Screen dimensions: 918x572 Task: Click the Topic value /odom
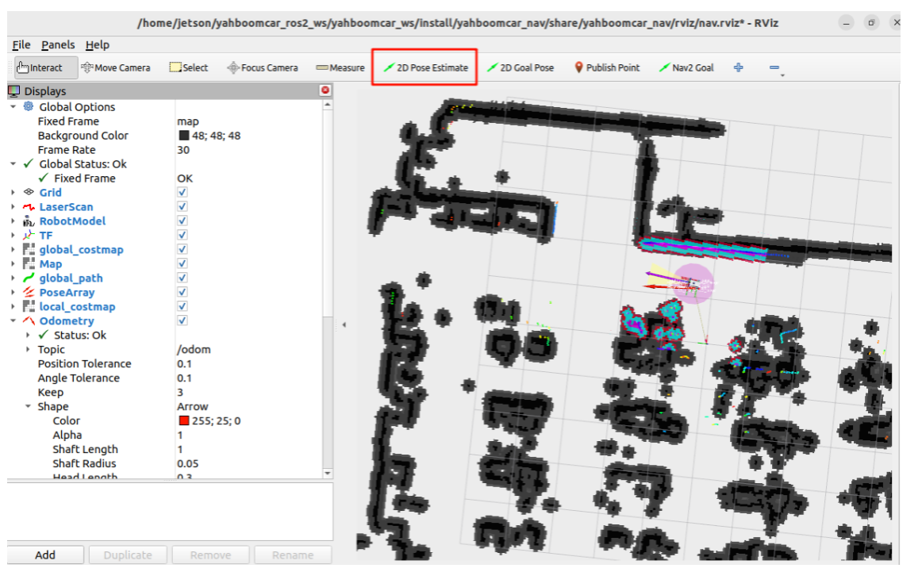click(x=194, y=350)
